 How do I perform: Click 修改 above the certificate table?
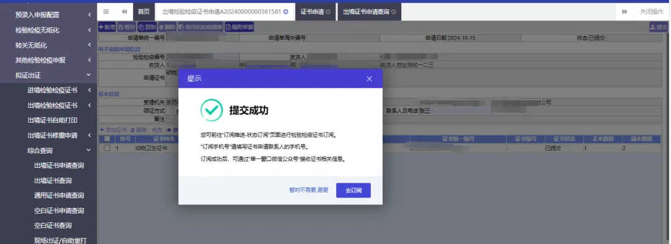(x=157, y=129)
